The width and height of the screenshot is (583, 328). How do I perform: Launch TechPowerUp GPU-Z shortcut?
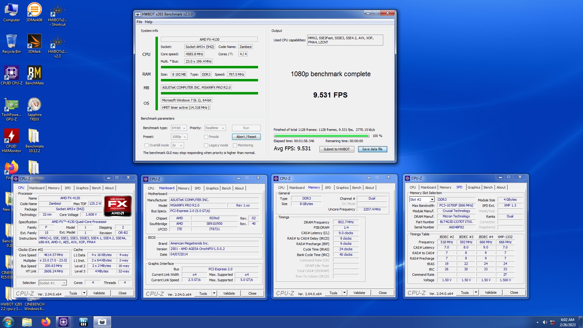pos(12,109)
